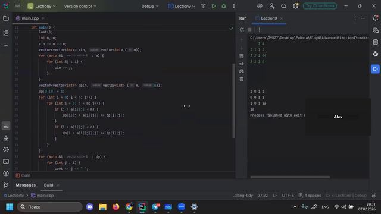381x214 pixels.
Task: Show more tool windows ellipsis
Action: [x=6, y=45]
